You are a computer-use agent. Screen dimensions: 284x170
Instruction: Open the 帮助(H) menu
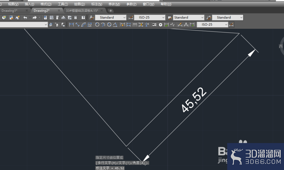(x=166, y=4)
